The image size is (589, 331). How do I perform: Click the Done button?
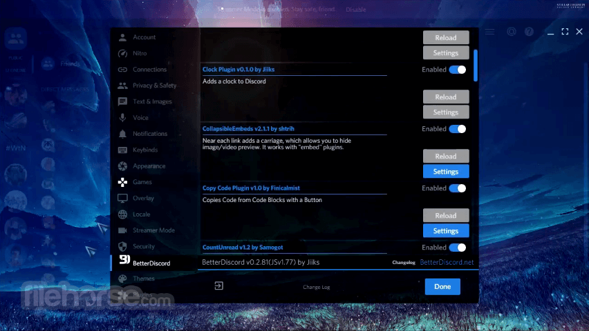442,287
